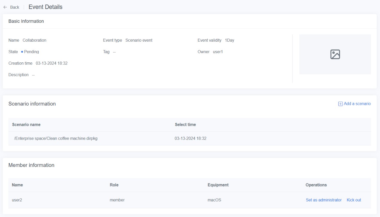
Task: Click the 1Day event validity value
Action: [x=229, y=40]
